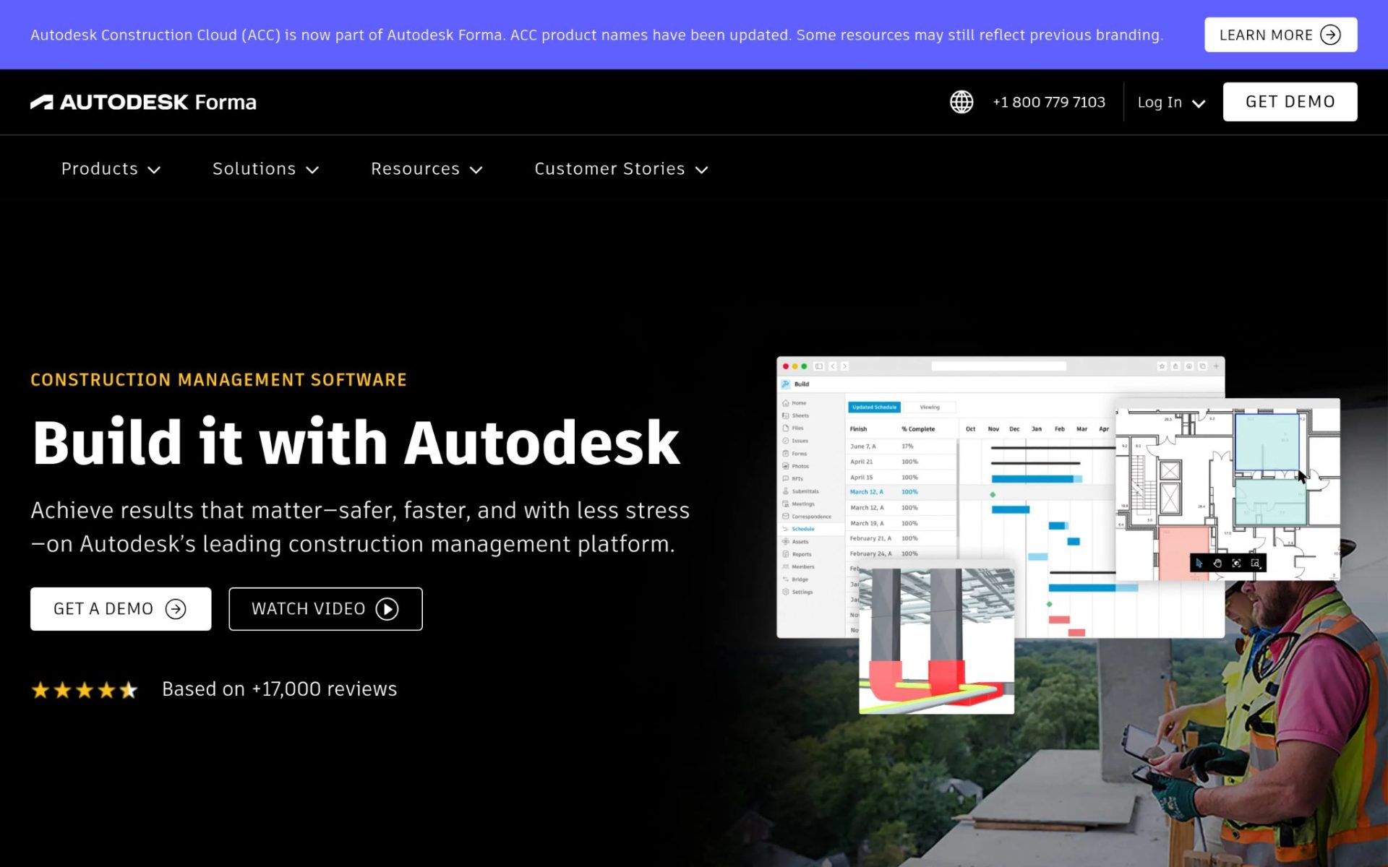This screenshot has width=1388, height=867.
Task: Click the hand pan tool in floor plan
Action: (x=1217, y=563)
